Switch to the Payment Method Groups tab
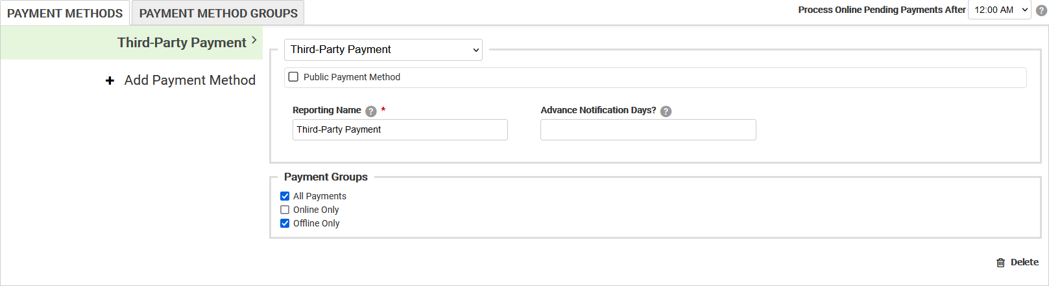The width and height of the screenshot is (1049, 286). click(x=218, y=14)
